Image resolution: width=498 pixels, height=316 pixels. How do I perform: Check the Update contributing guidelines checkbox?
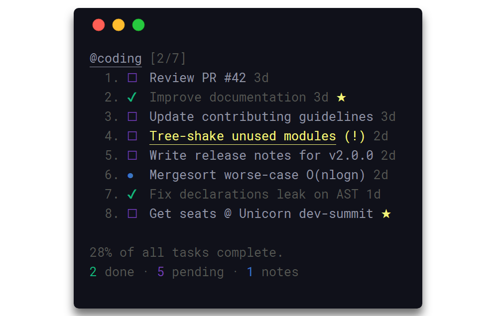[x=132, y=116]
